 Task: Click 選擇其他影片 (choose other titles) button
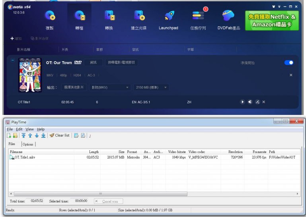[x=74, y=87]
